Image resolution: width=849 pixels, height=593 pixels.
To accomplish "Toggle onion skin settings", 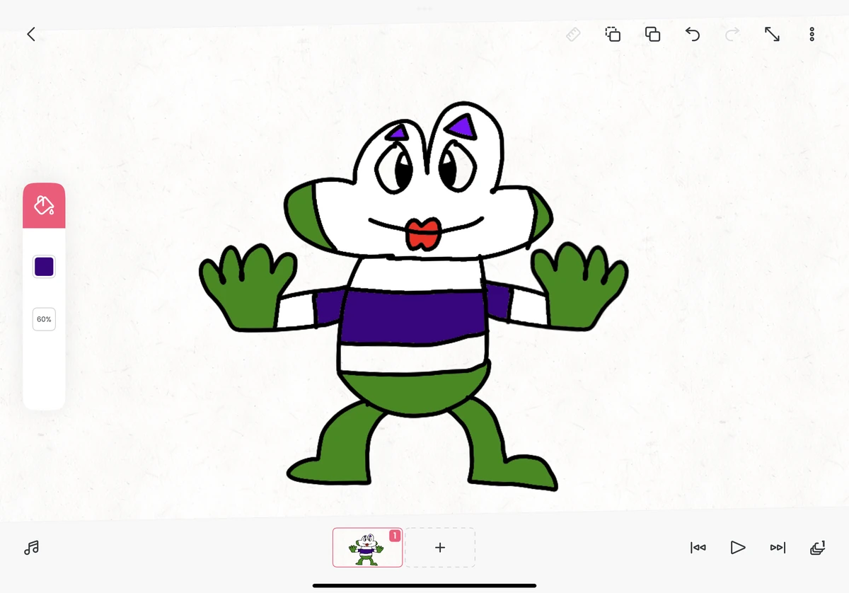I will 817,547.
